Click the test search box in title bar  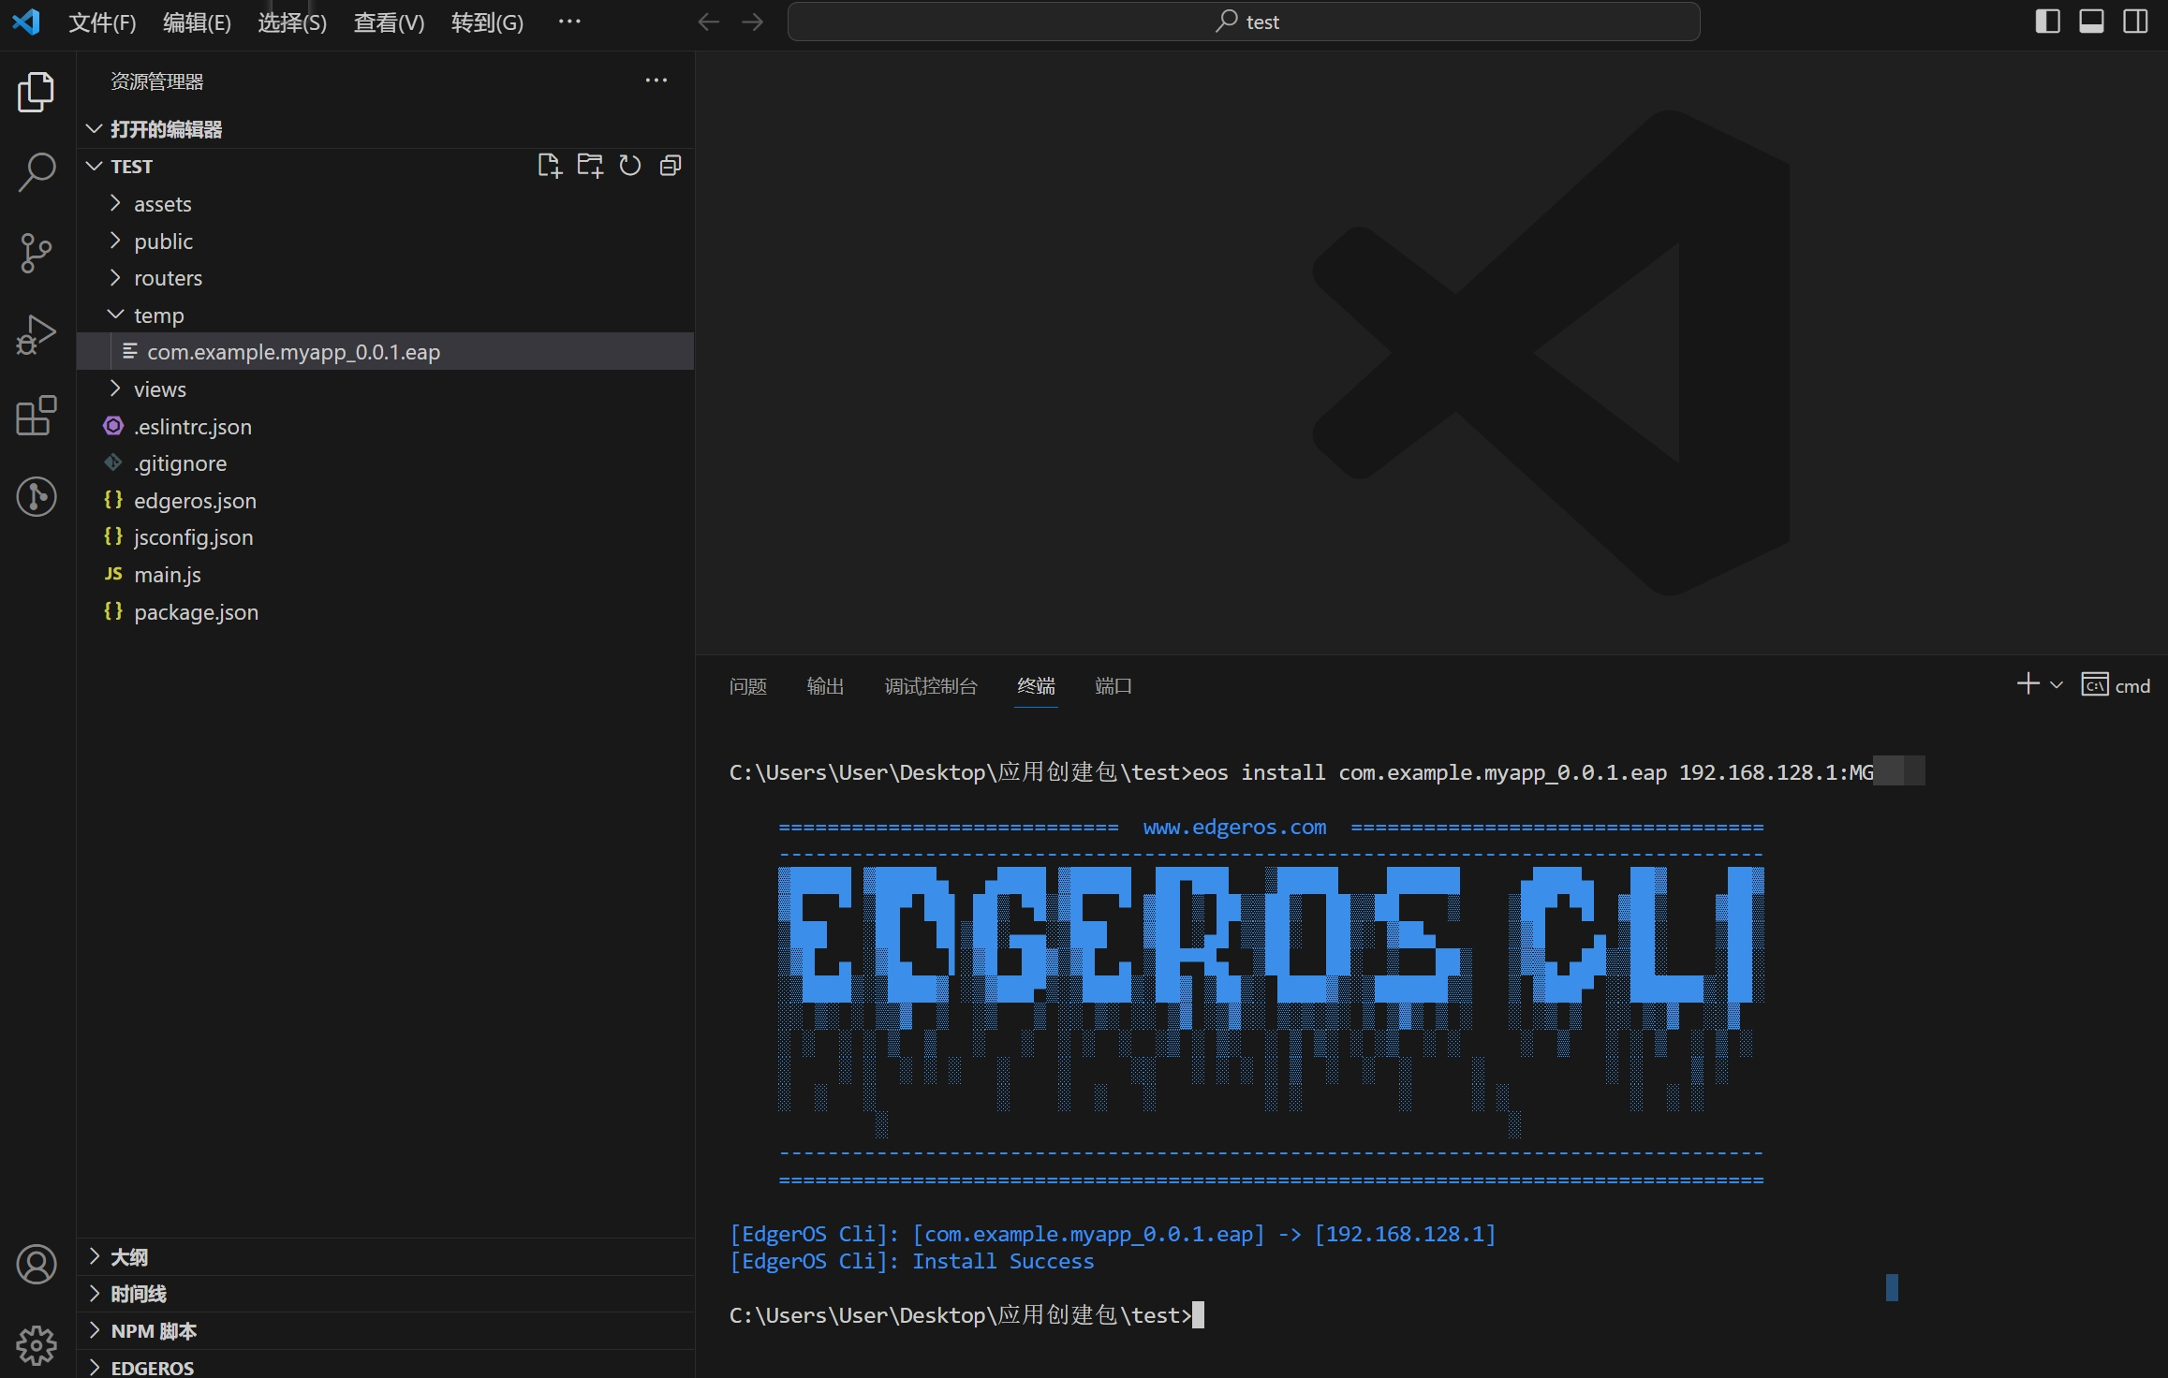click(1244, 22)
